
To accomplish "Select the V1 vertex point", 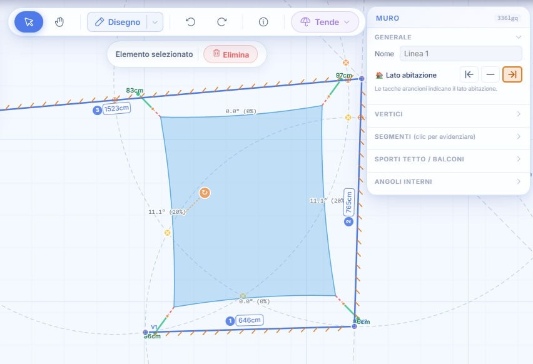I will (x=146, y=332).
